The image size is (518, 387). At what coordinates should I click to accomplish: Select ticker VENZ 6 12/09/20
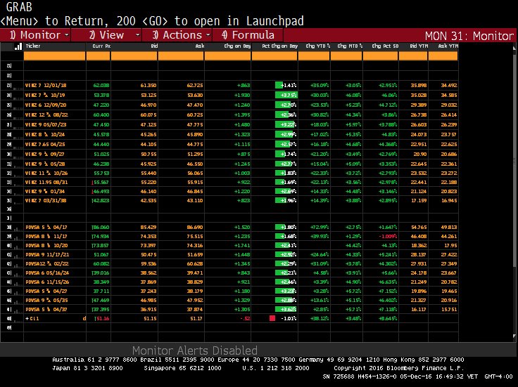pyautogui.click(x=46, y=105)
